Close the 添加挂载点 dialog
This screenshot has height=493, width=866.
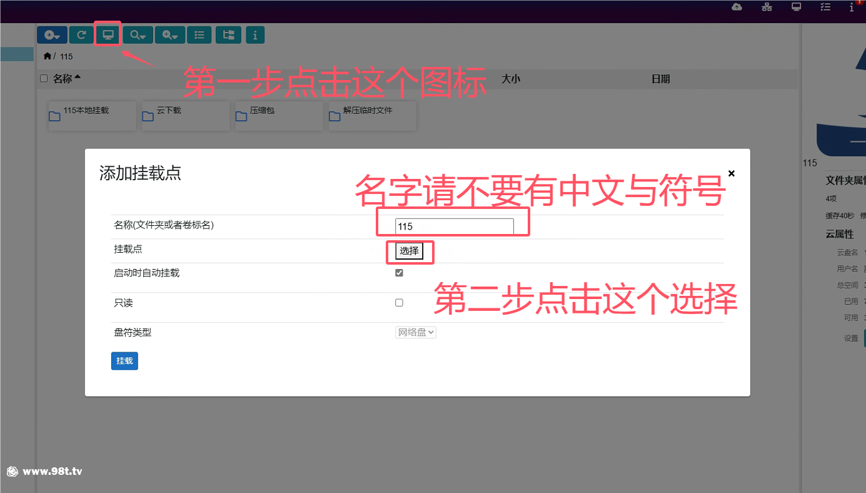pyautogui.click(x=732, y=173)
